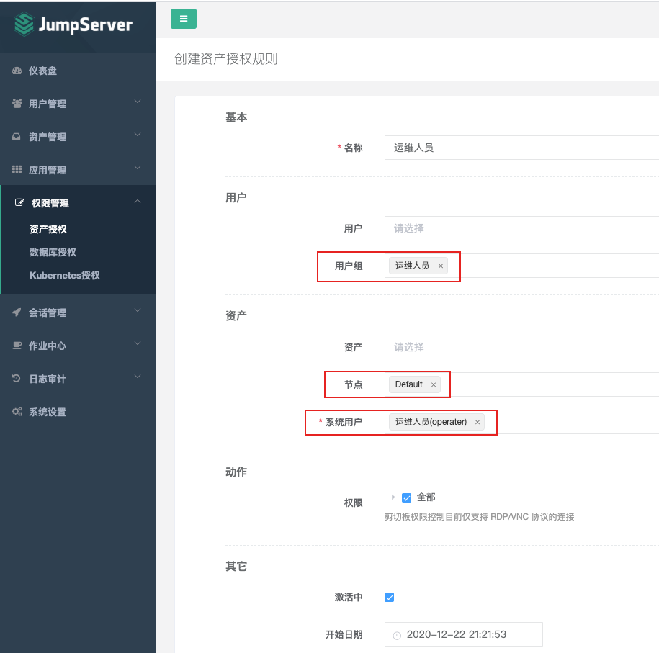Expand the 全部 permission tree arrow
The image size is (659, 653).
point(393,497)
